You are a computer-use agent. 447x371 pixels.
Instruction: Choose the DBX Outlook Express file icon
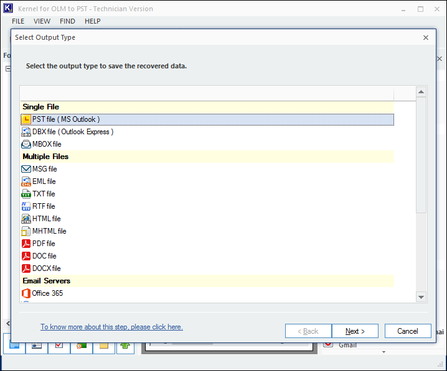26,132
